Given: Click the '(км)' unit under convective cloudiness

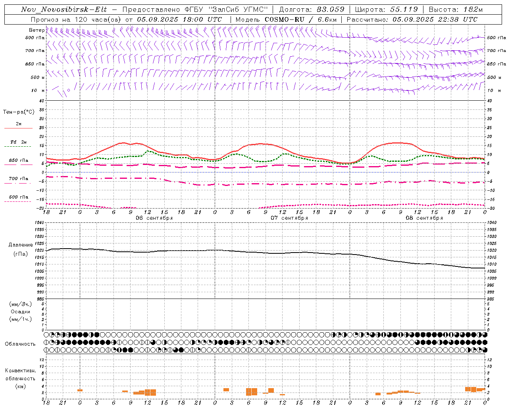Looking at the screenshot, I should pos(20,386).
